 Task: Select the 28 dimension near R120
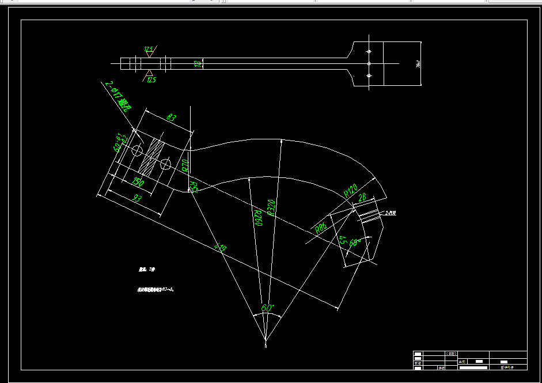coord(362,198)
